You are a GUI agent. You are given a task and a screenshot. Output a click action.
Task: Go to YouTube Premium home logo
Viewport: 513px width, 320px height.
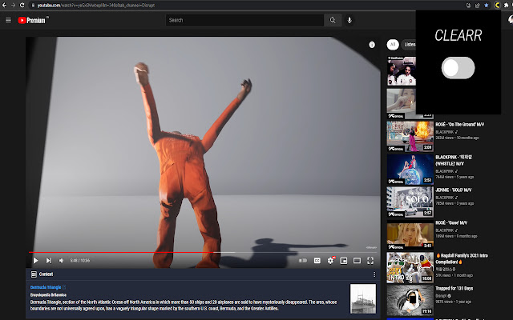(32, 20)
